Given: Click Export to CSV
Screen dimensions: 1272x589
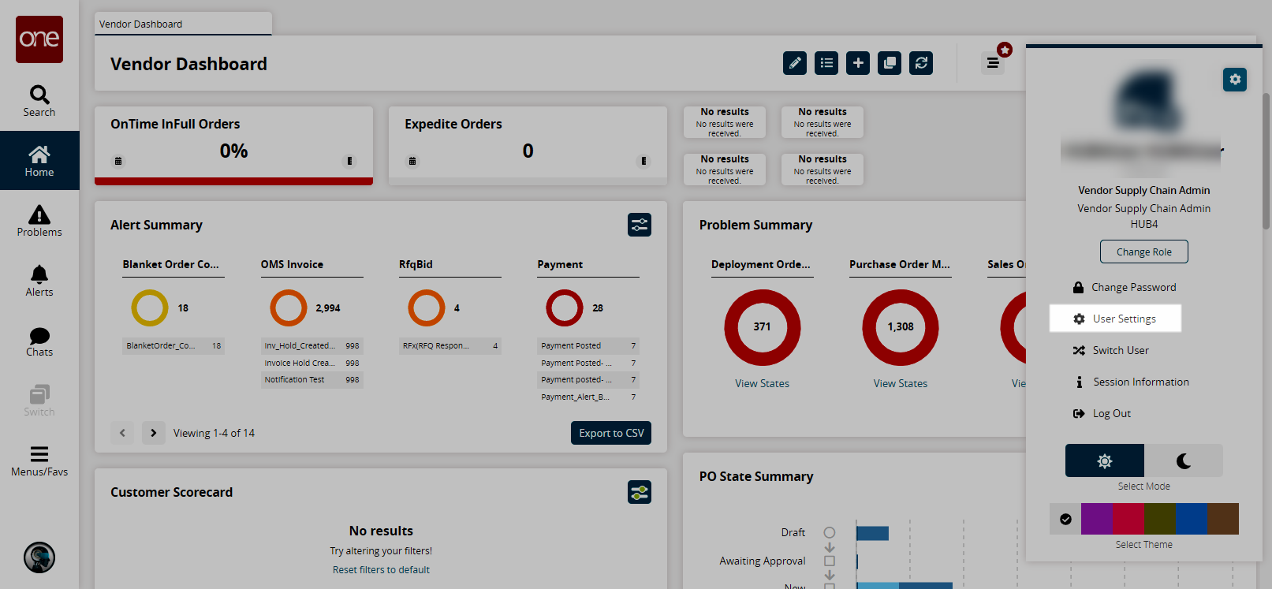Looking at the screenshot, I should (x=611, y=433).
